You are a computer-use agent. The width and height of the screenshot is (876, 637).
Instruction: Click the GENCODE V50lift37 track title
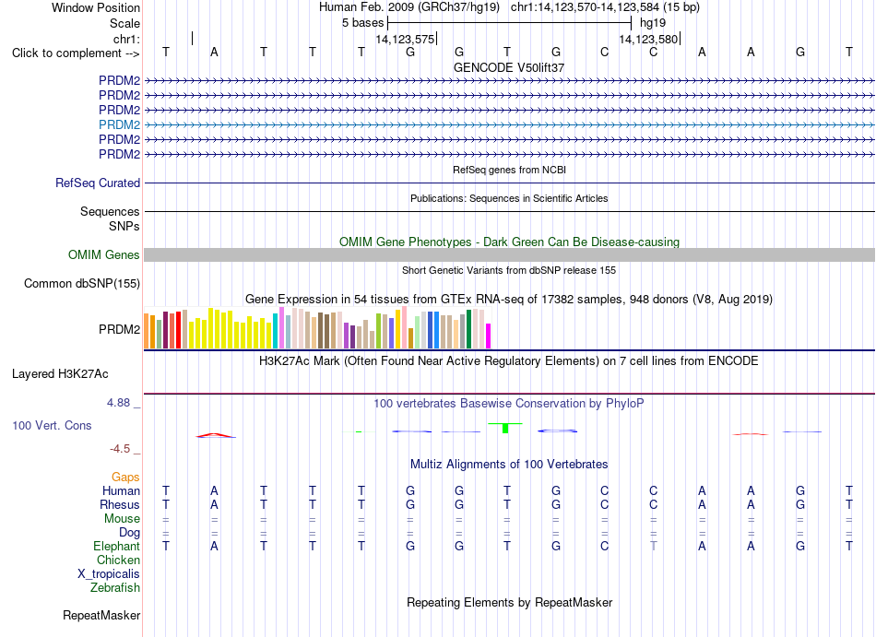pyautogui.click(x=509, y=67)
